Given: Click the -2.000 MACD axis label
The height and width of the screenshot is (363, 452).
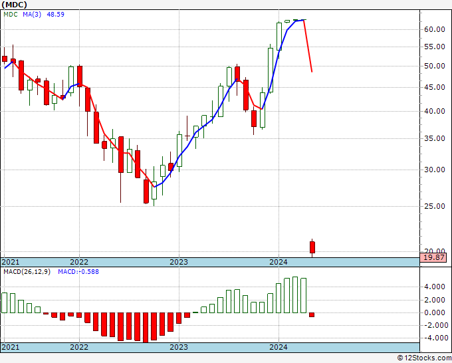Looking at the screenshot, I should pyautogui.click(x=435, y=326).
